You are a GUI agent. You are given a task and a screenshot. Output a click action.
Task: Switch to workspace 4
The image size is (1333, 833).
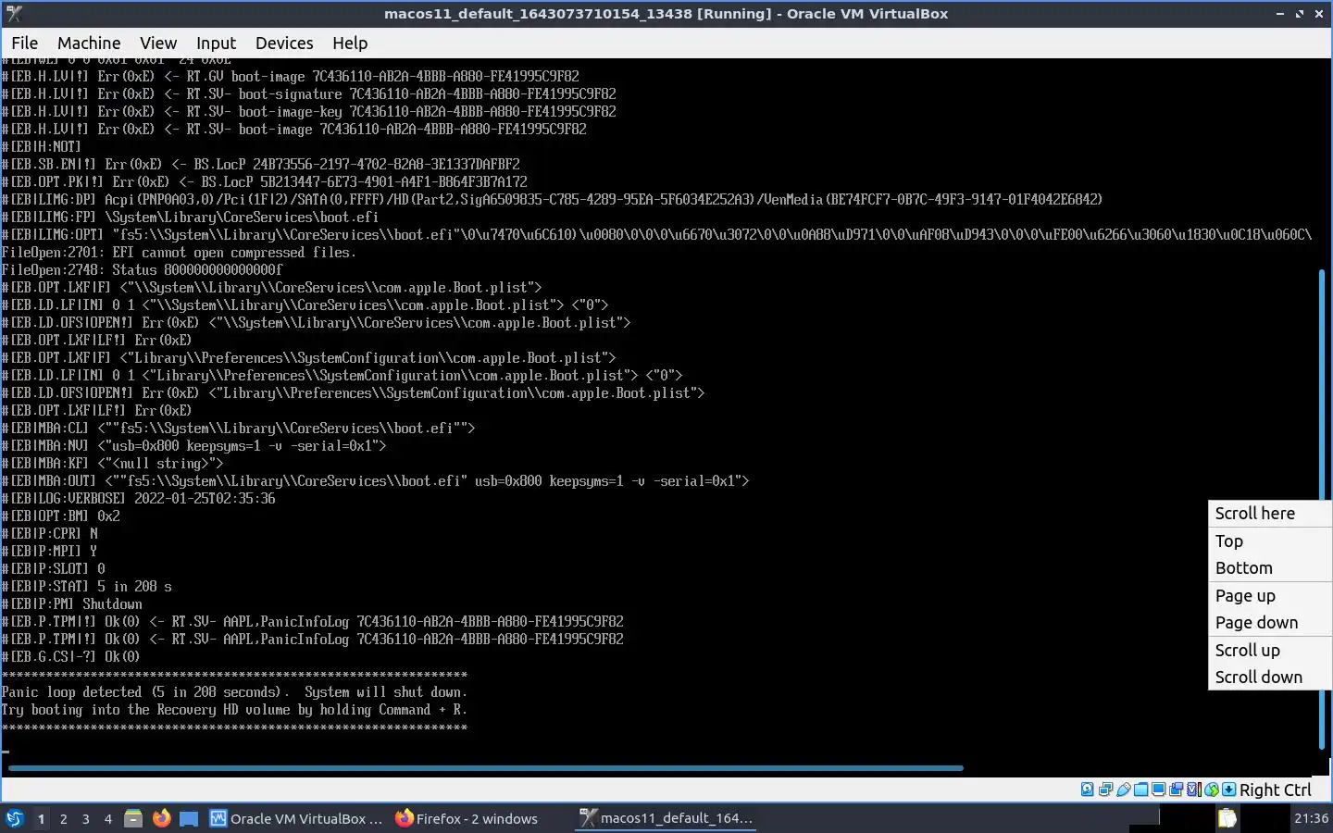pyautogui.click(x=108, y=818)
